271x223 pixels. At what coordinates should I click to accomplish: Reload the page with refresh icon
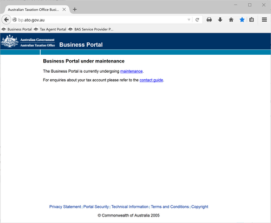197,20
